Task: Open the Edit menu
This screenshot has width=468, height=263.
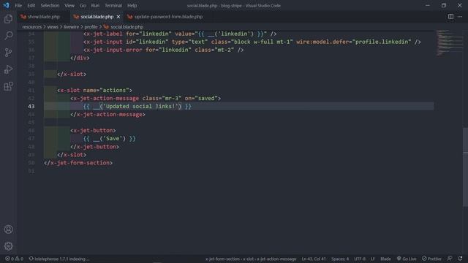Action: coord(31,5)
